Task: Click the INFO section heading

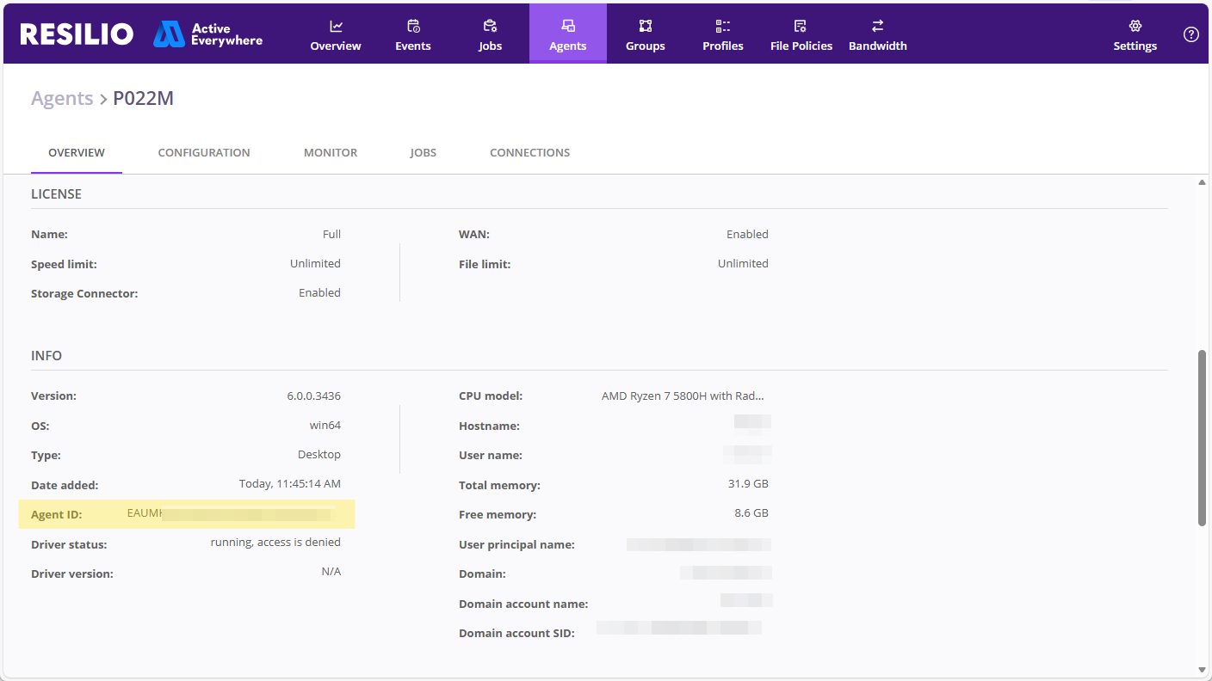Action: point(46,356)
